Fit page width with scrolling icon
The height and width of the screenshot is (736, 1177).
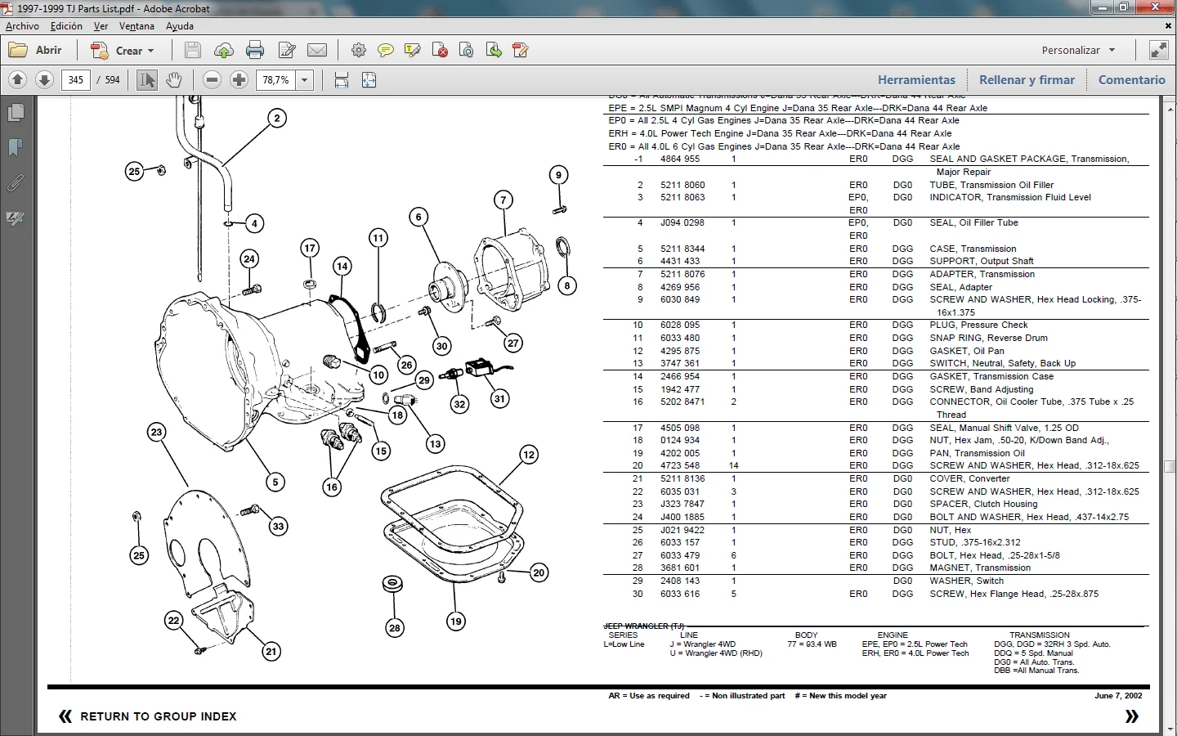click(342, 80)
